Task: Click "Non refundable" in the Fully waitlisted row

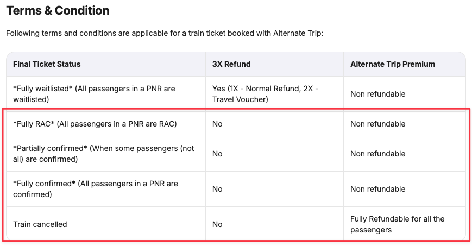Action: 378,94
